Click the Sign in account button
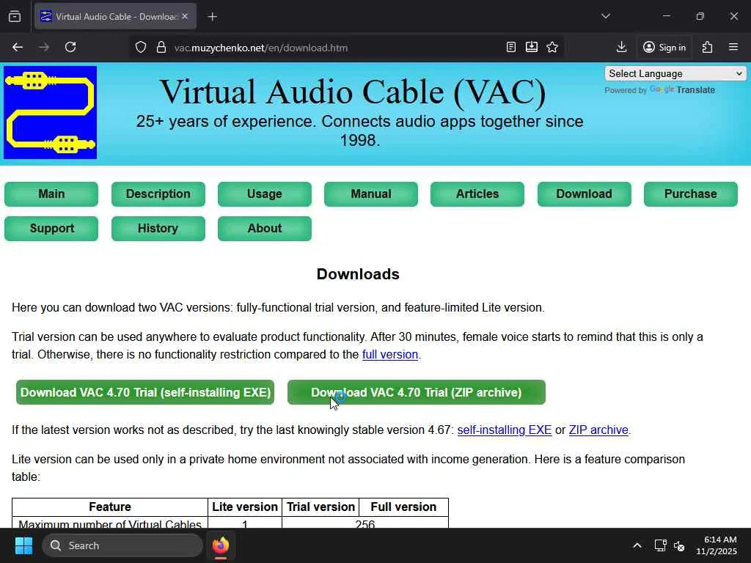This screenshot has height=563, width=751. pos(664,47)
